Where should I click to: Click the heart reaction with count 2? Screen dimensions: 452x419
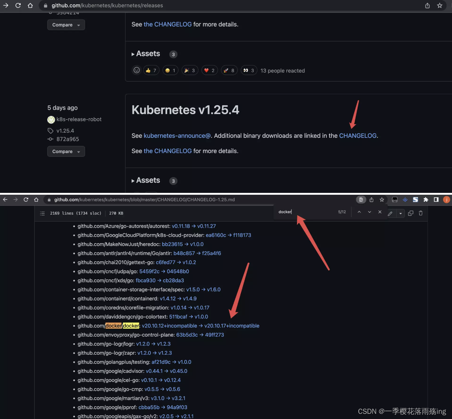coord(209,70)
